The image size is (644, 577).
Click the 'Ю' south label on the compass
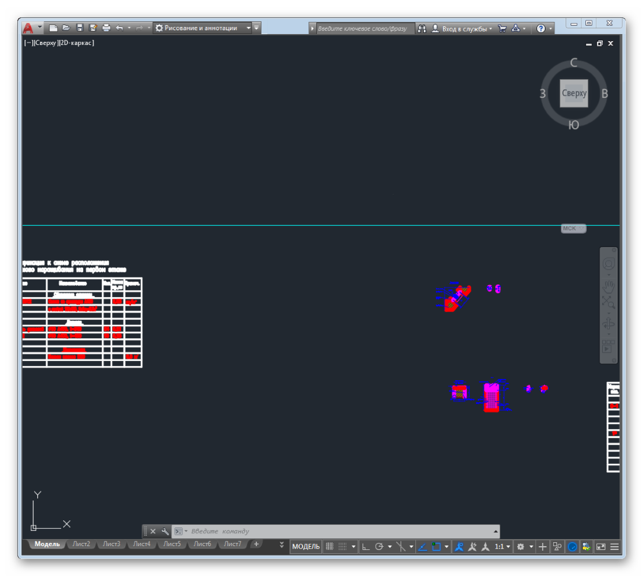[574, 125]
